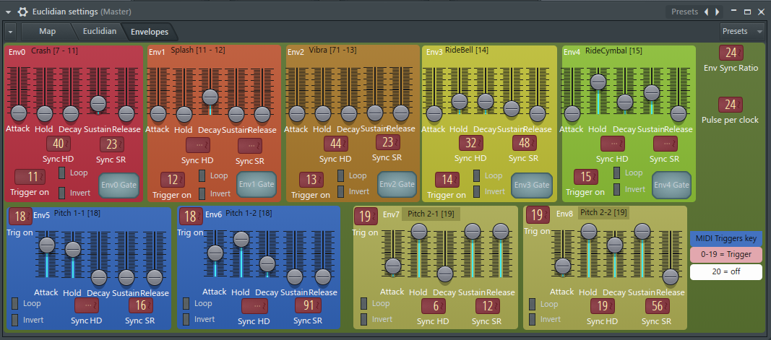Toggle Loop for Env3 RideBell
This screenshot has height=340, width=771.
pyautogui.click(x=477, y=175)
